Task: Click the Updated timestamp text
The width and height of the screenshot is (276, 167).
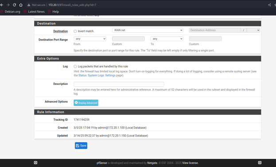Action: point(111,136)
